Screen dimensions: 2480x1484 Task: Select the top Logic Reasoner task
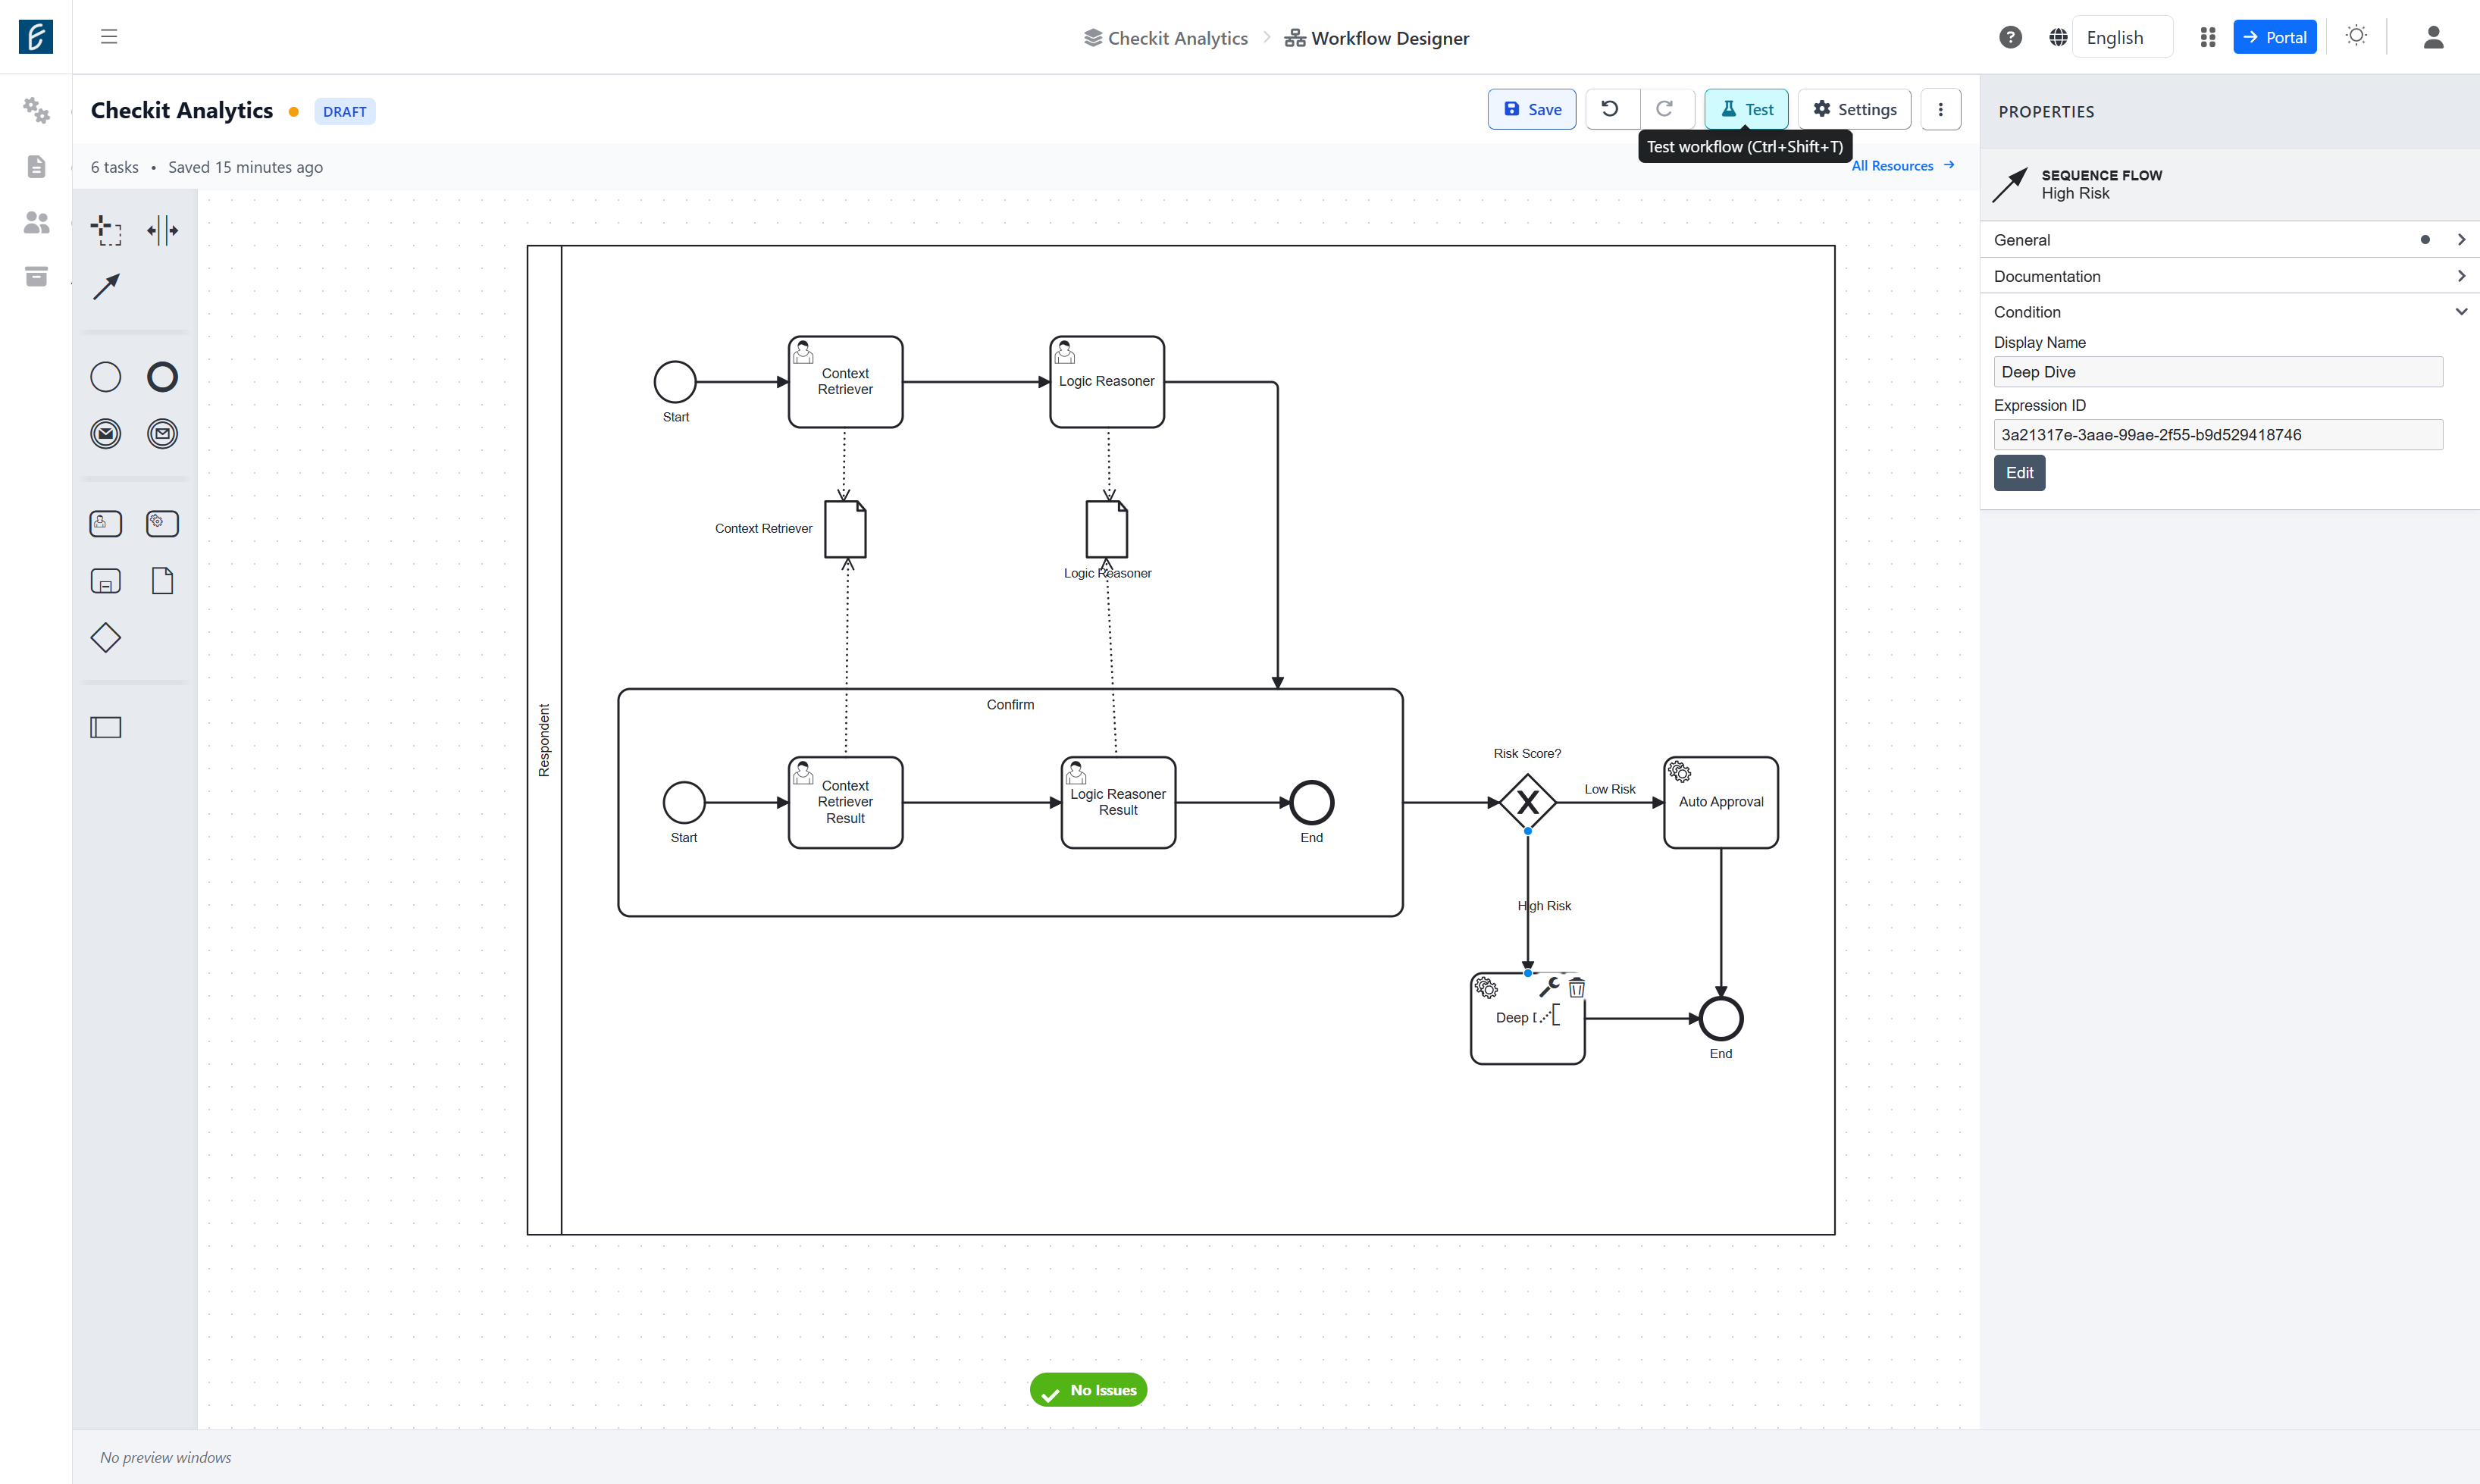(x=1107, y=382)
